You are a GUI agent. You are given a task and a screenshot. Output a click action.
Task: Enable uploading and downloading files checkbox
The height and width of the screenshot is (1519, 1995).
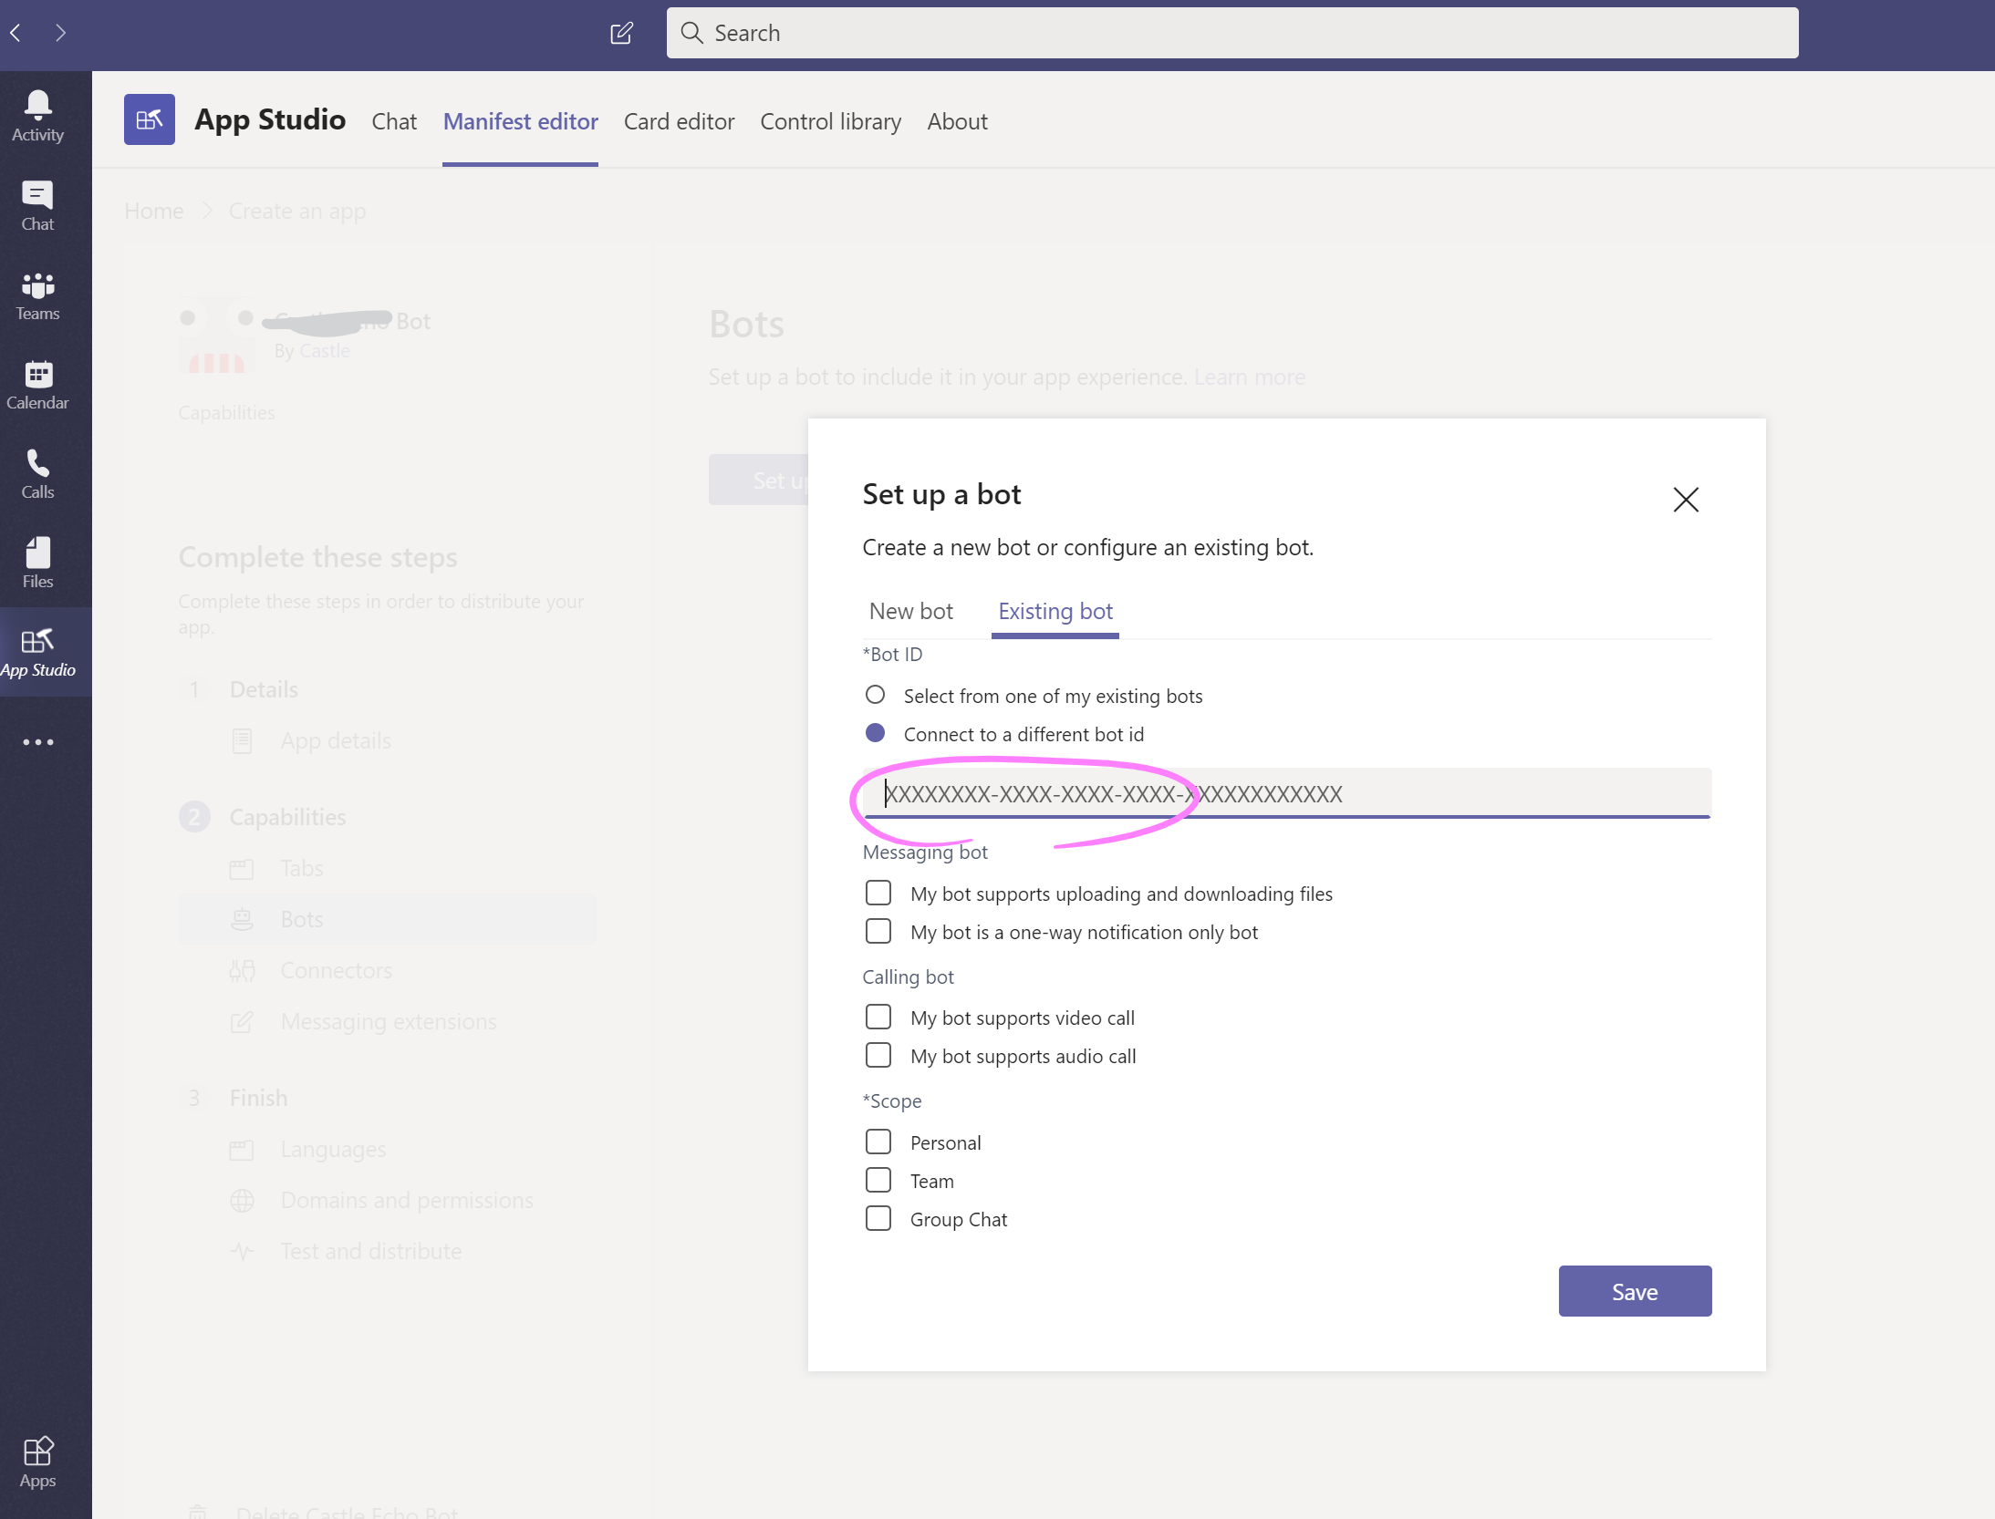pyautogui.click(x=878, y=893)
